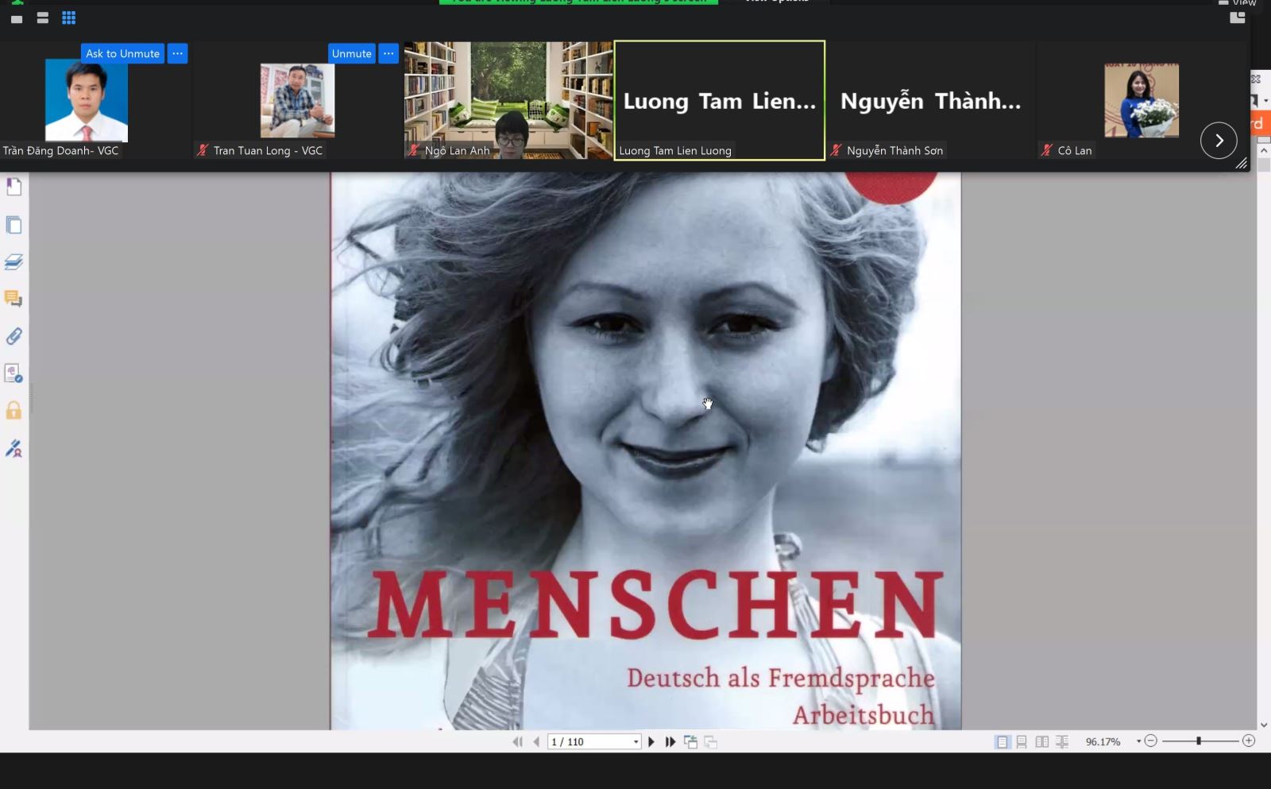The width and height of the screenshot is (1271, 789).
Task: Select Cô Lan participant tile
Action: pyautogui.click(x=1142, y=100)
